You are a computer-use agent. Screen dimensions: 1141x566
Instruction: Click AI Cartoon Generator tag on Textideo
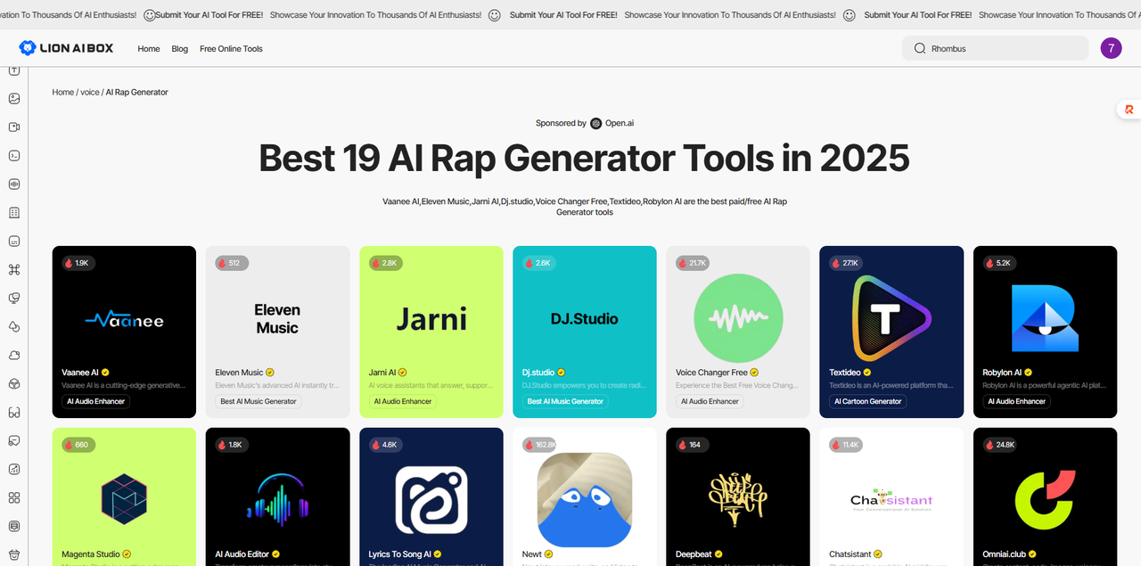(868, 401)
